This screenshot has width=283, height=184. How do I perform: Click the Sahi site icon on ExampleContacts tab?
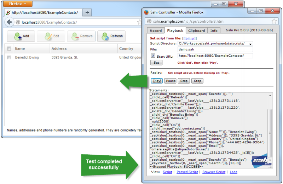8,13
